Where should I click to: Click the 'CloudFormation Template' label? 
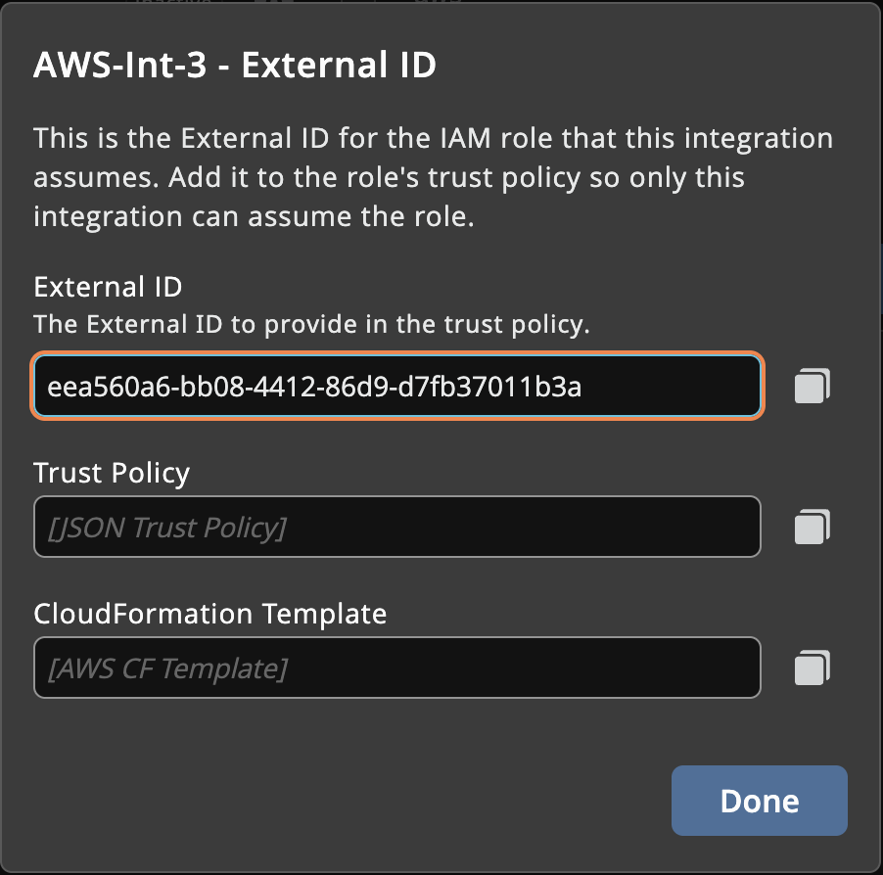(210, 614)
